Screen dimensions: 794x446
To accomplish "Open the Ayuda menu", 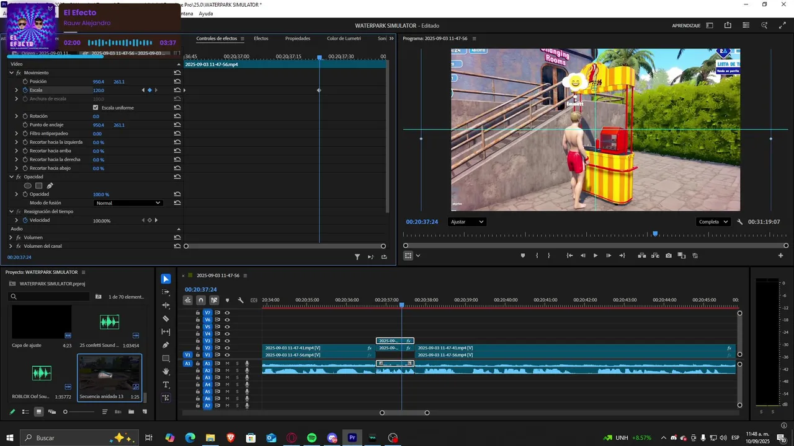I will click(206, 14).
